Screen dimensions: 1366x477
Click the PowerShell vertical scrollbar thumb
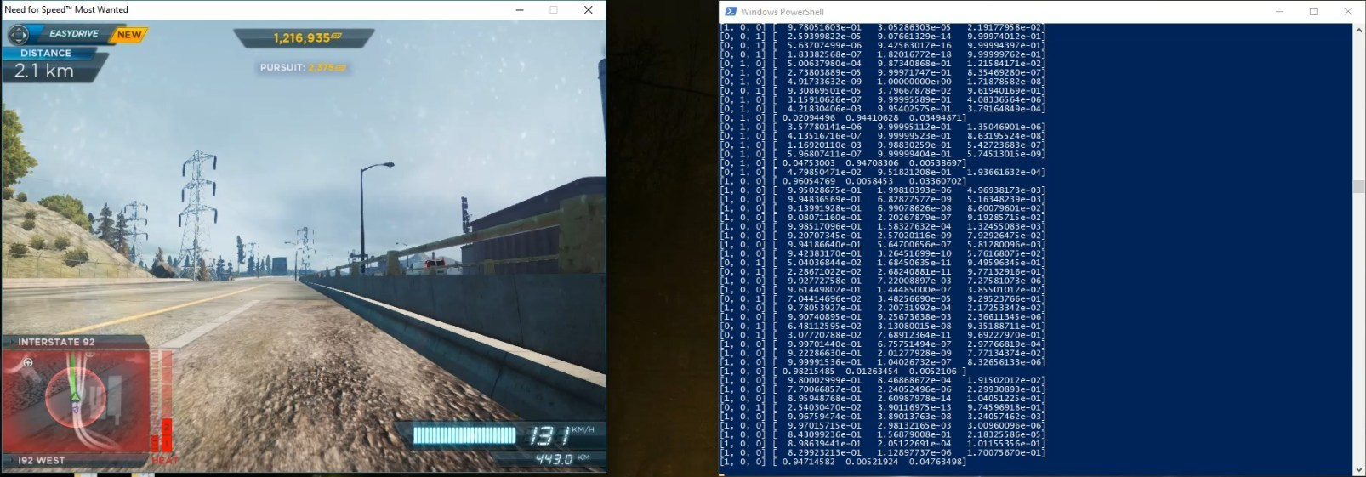click(x=1359, y=186)
